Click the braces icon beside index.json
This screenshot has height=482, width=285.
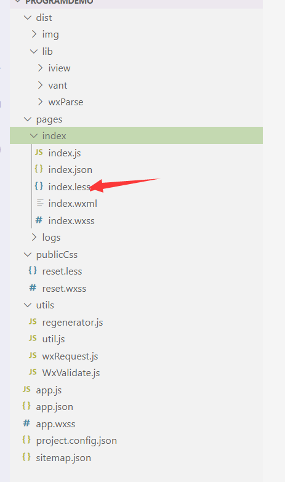pyautogui.click(x=39, y=169)
